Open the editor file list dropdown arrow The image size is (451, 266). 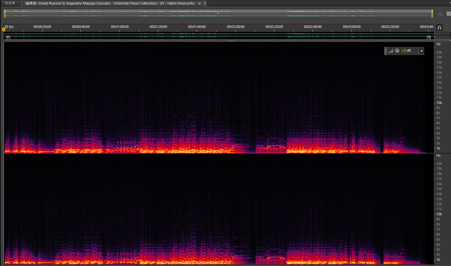[x=199, y=4]
